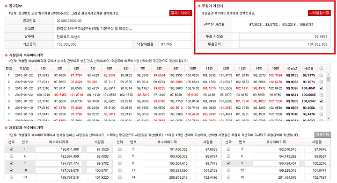Click the 평균값 column header

292,68
